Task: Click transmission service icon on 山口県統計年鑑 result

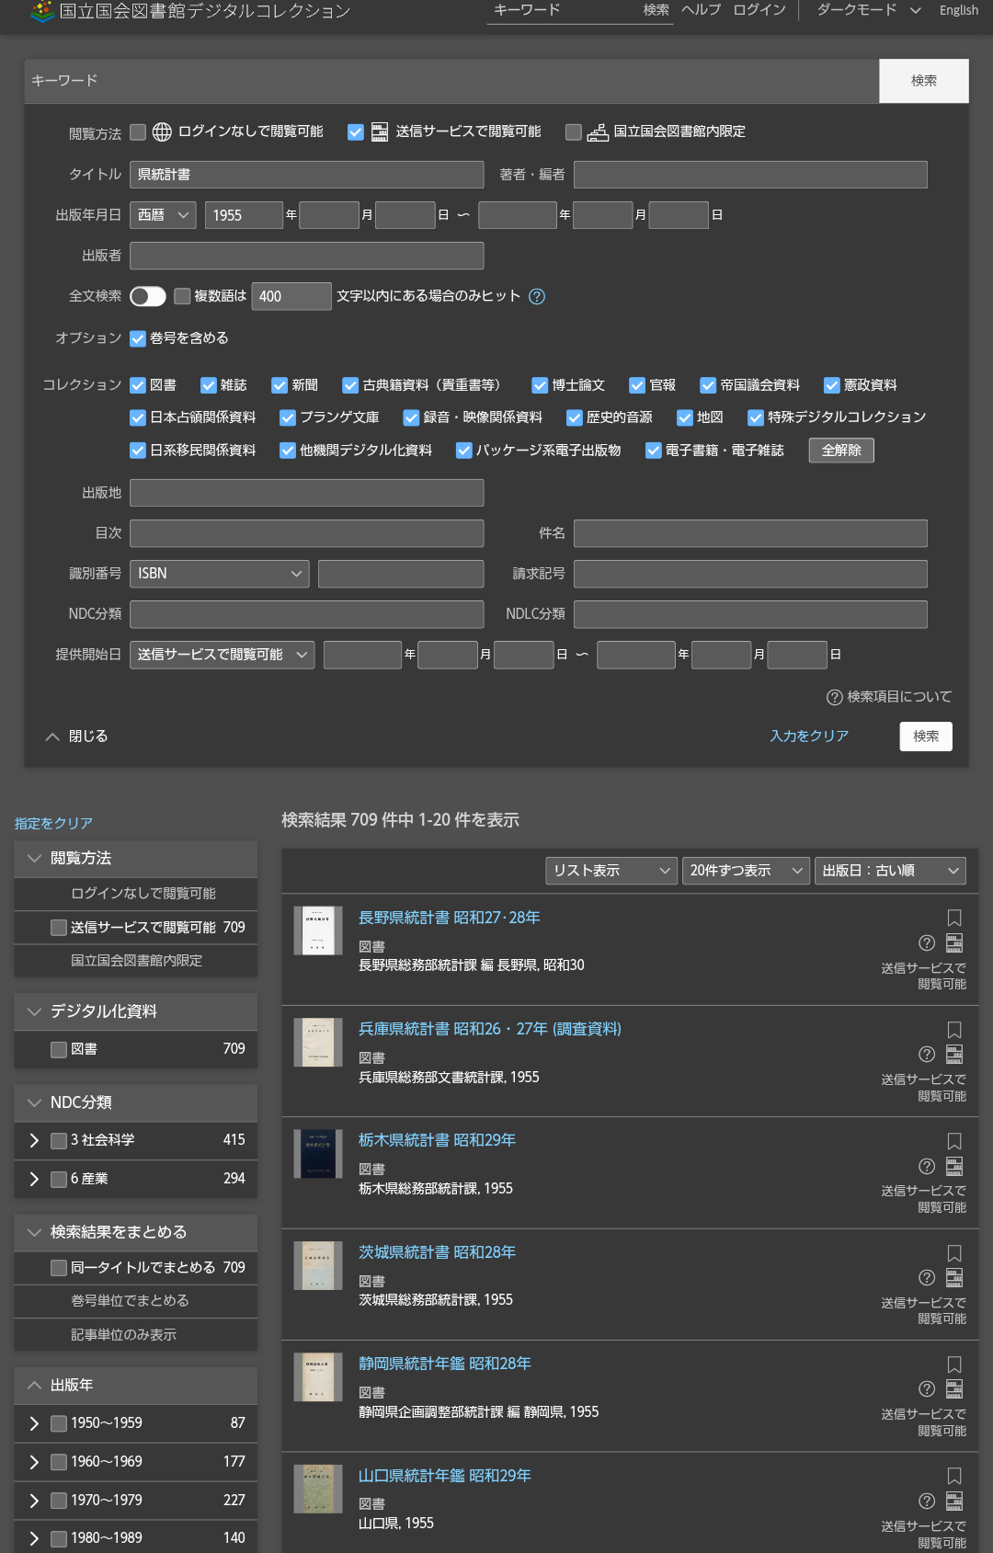Action: tap(954, 1501)
